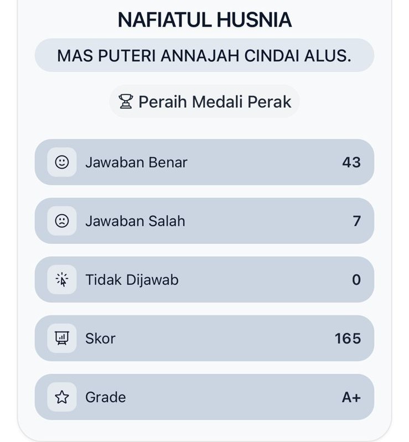Tap the MAS PUTERI ANNAJAH CINDAI ALUS banner
This screenshot has height=442, width=409.
204,56
